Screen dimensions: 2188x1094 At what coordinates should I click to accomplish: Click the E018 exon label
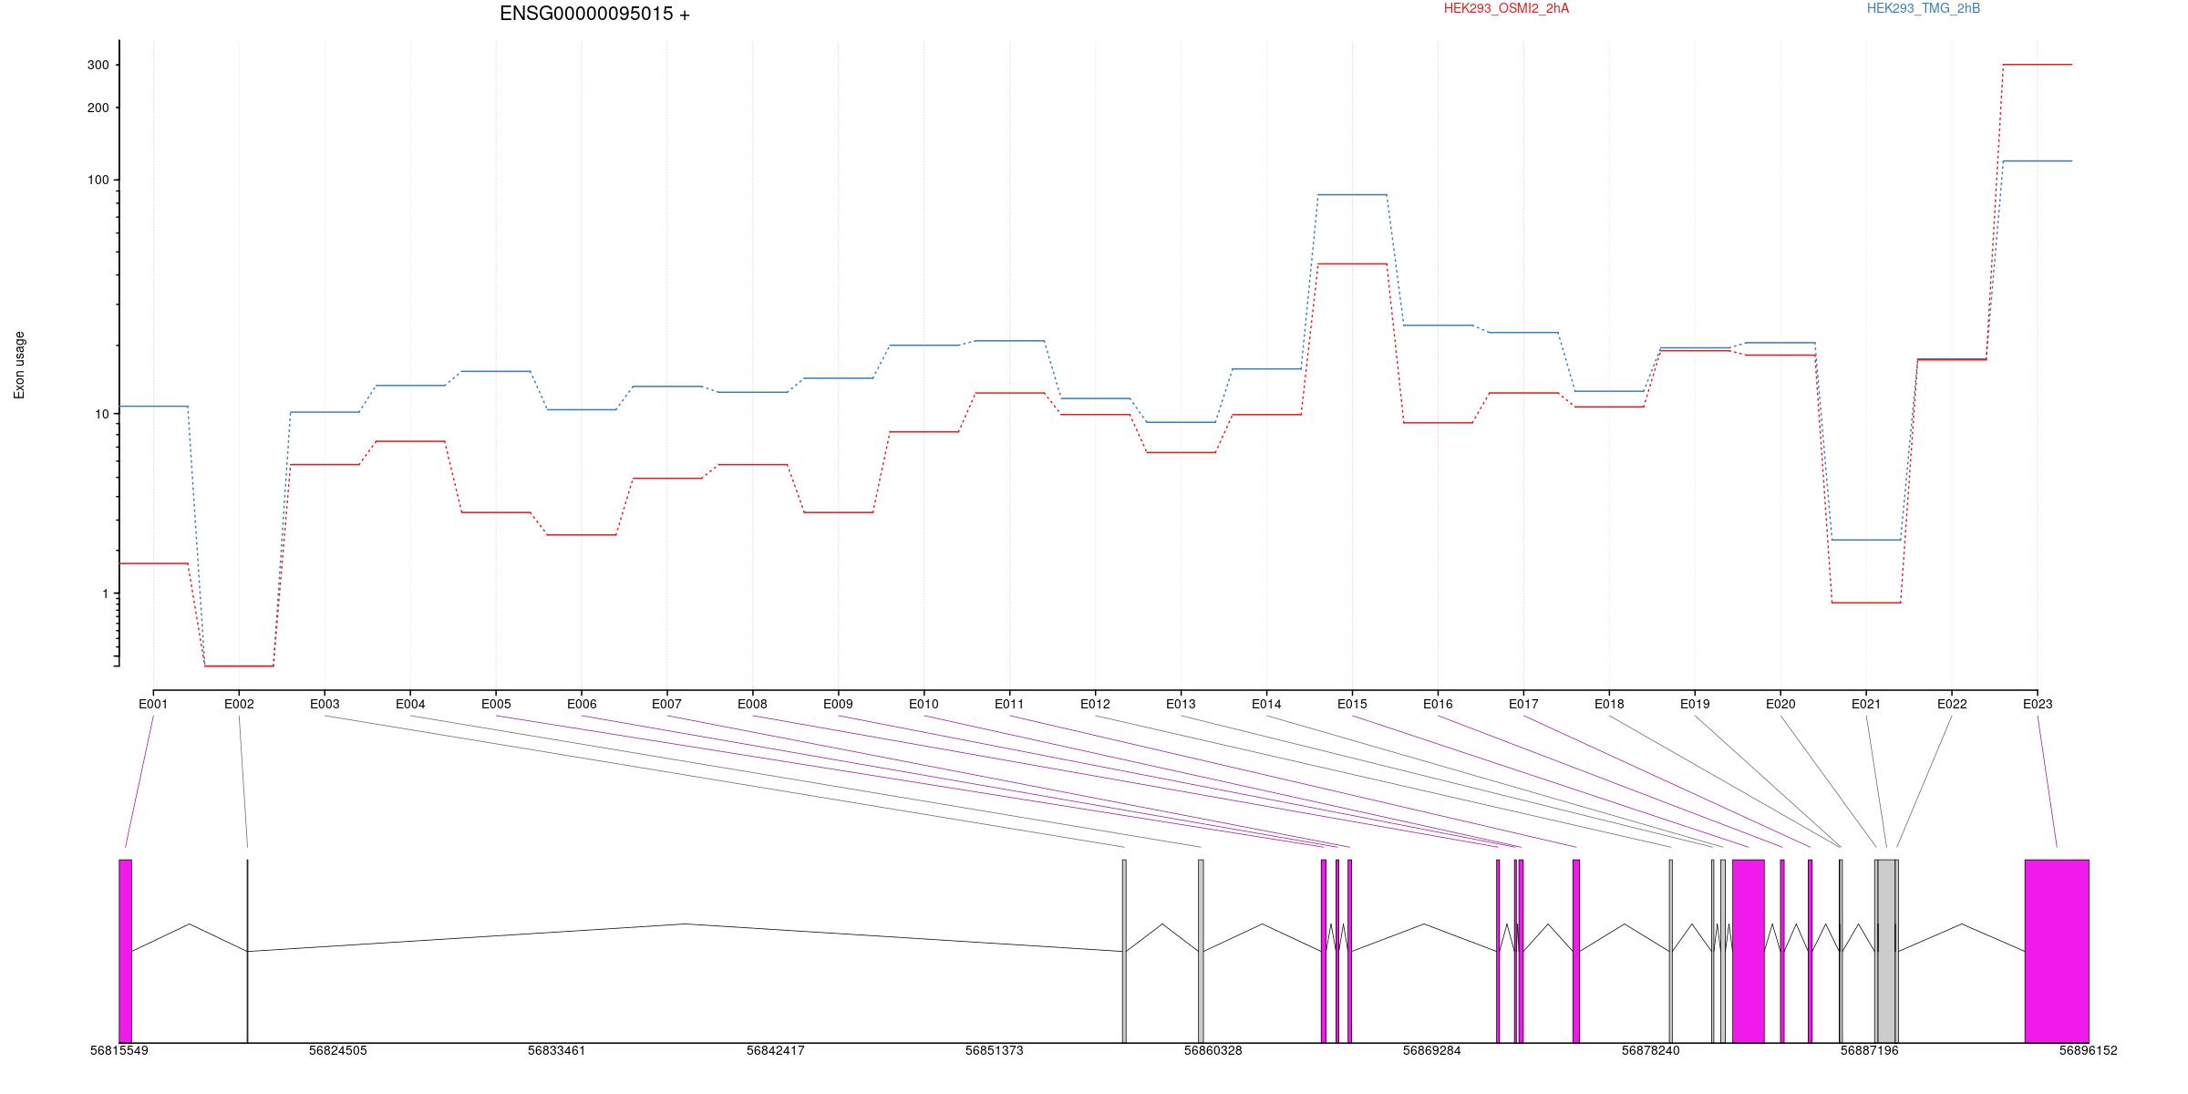click(x=1609, y=704)
